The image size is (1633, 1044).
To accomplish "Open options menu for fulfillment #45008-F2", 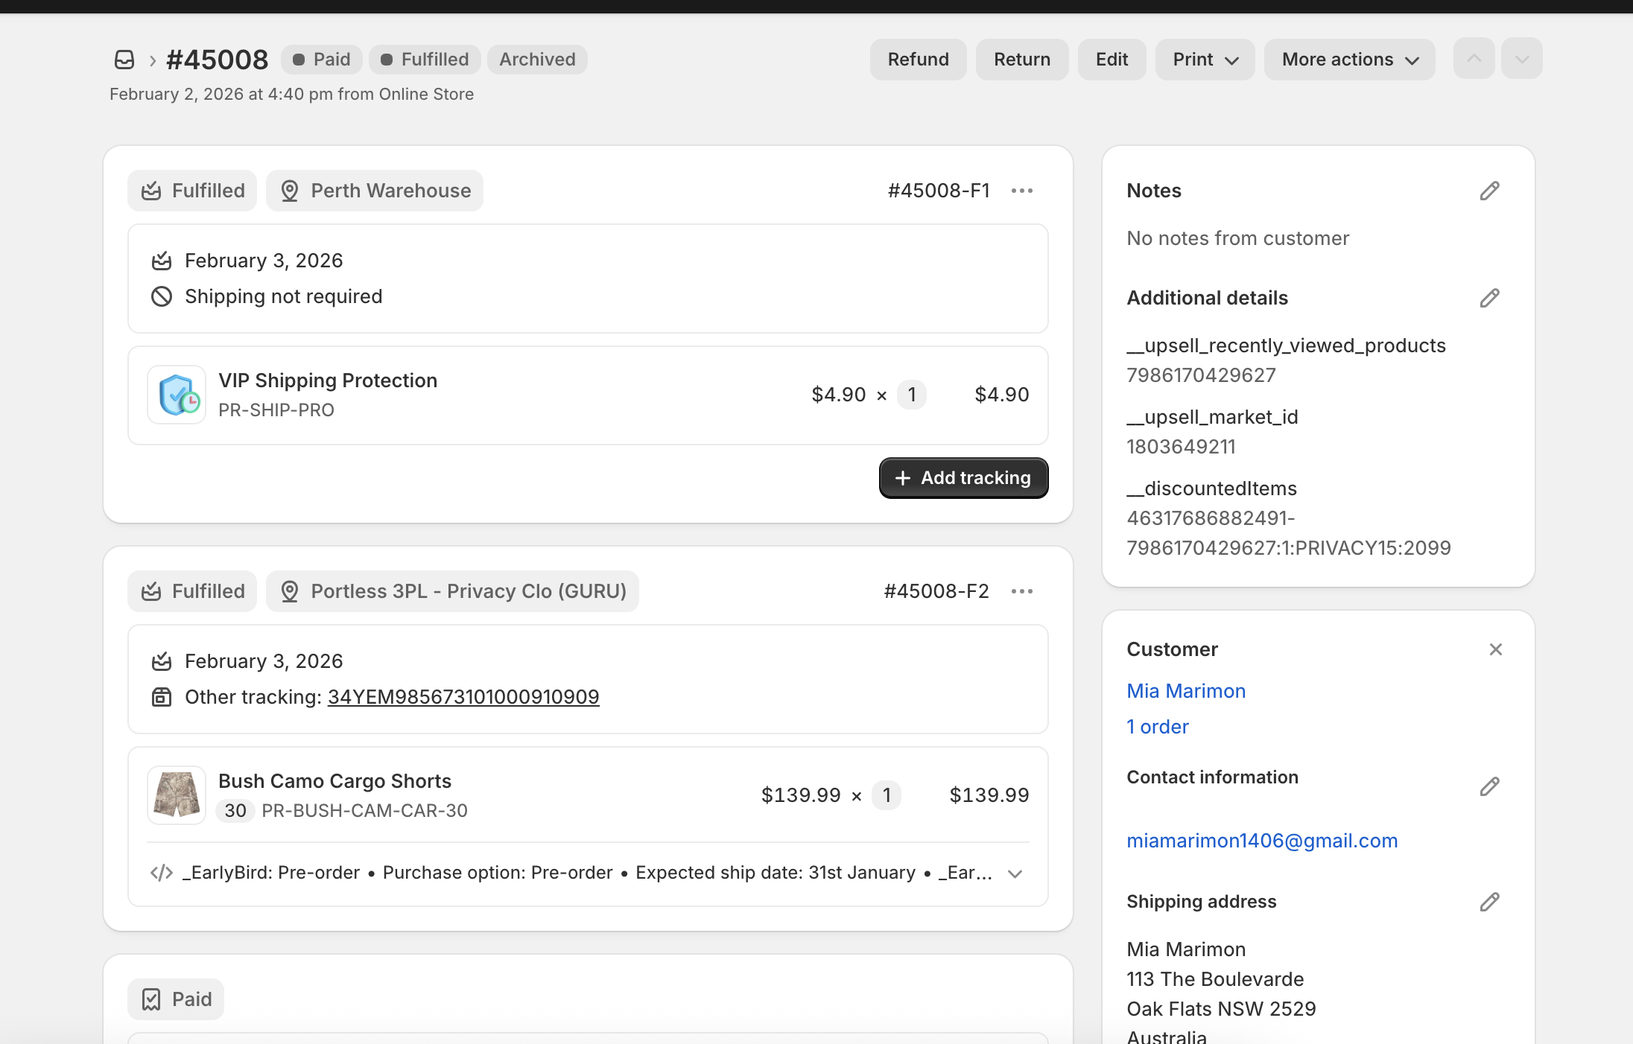I will (x=1022, y=592).
